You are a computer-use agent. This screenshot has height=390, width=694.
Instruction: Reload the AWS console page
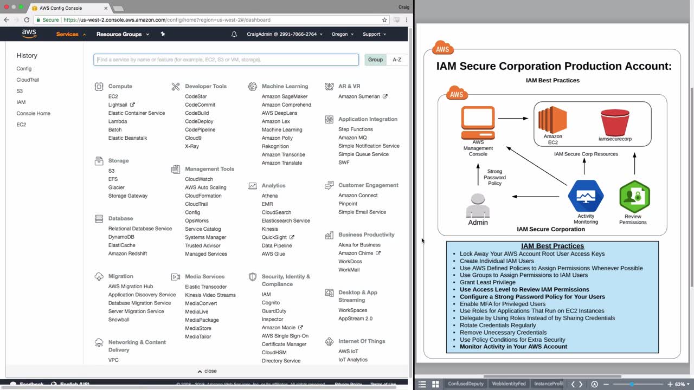tap(27, 19)
